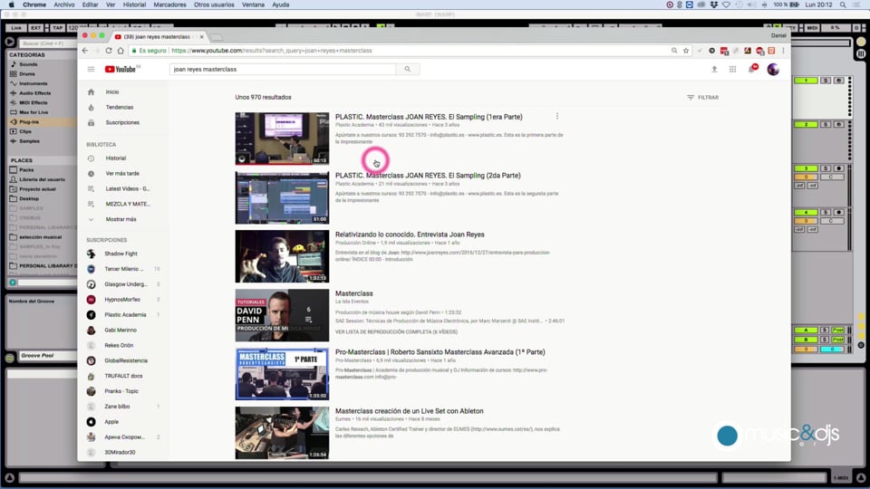This screenshot has height=489, width=870.
Task: Open the YouTube upload video icon
Action: pos(714,70)
